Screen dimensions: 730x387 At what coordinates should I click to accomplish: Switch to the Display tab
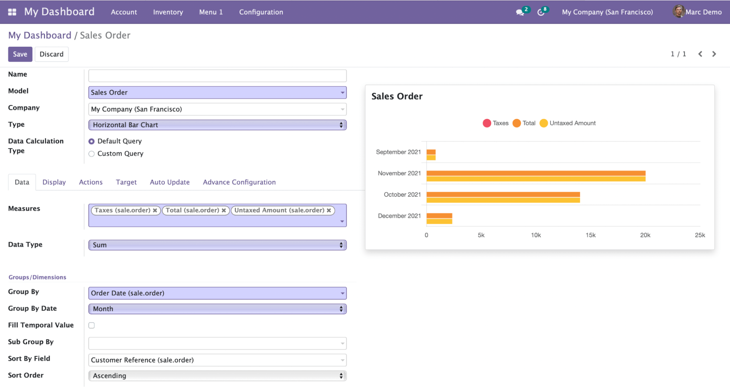(x=54, y=182)
